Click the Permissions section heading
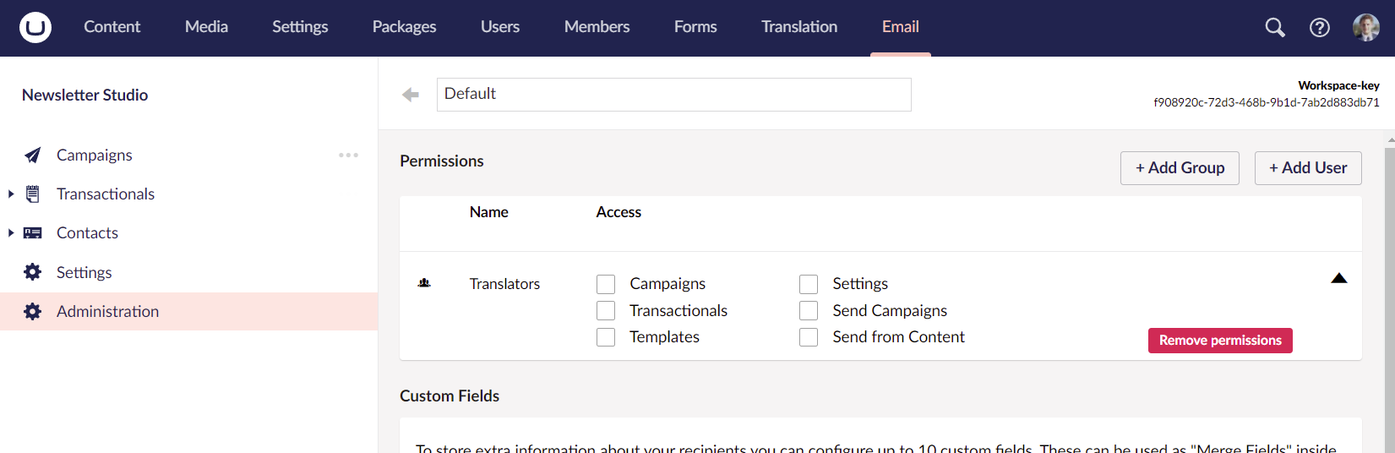 coord(442,161)
